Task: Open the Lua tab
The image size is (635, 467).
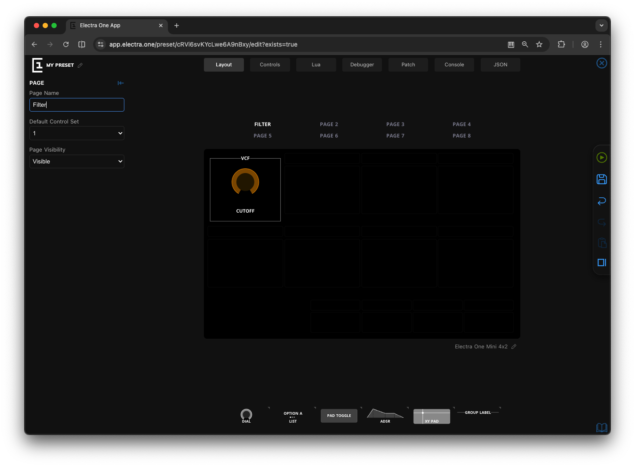Action: click(316, 65)
